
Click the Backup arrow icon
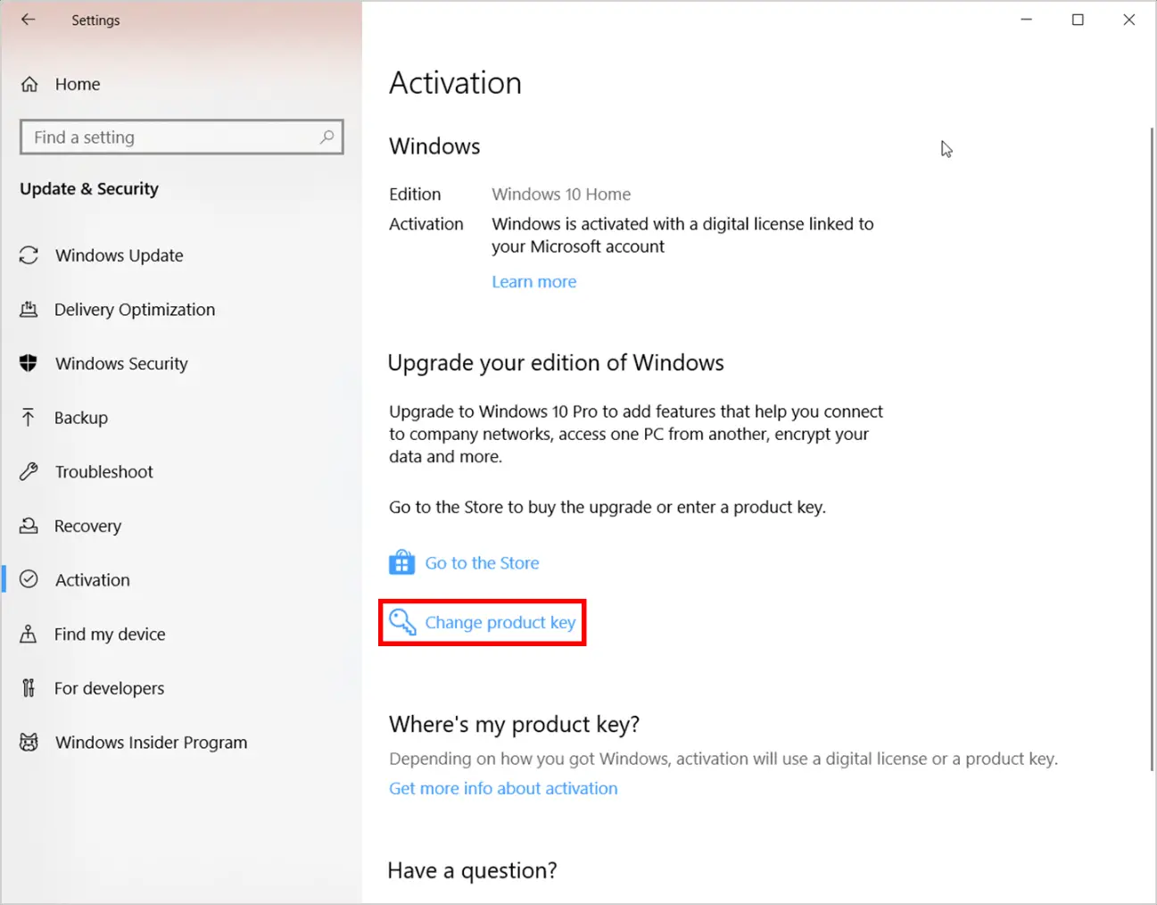pyautogui.click(x=29, y=418)
